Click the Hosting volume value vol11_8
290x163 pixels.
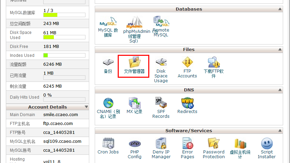click(52, 161)
